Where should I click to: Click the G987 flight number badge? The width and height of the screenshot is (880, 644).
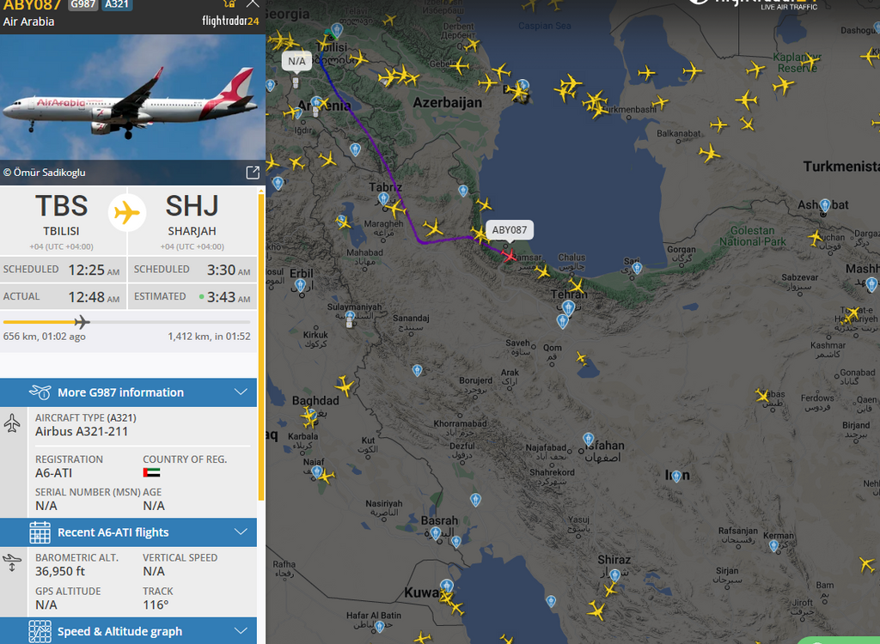click(83, 4)
